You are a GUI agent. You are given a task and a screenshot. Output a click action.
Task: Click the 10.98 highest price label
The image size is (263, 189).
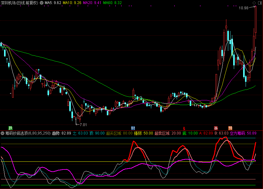click(244, 8)
